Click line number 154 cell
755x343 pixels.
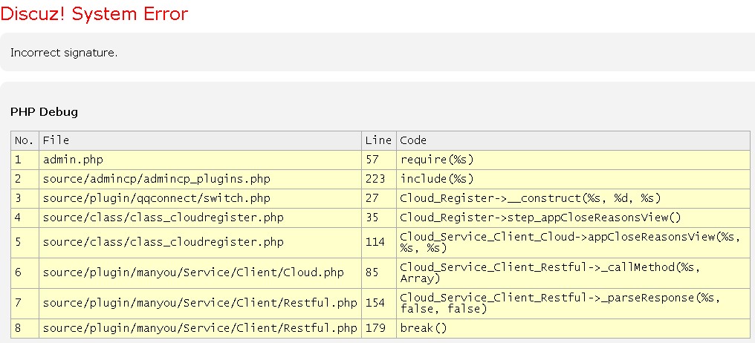point(375,303)
